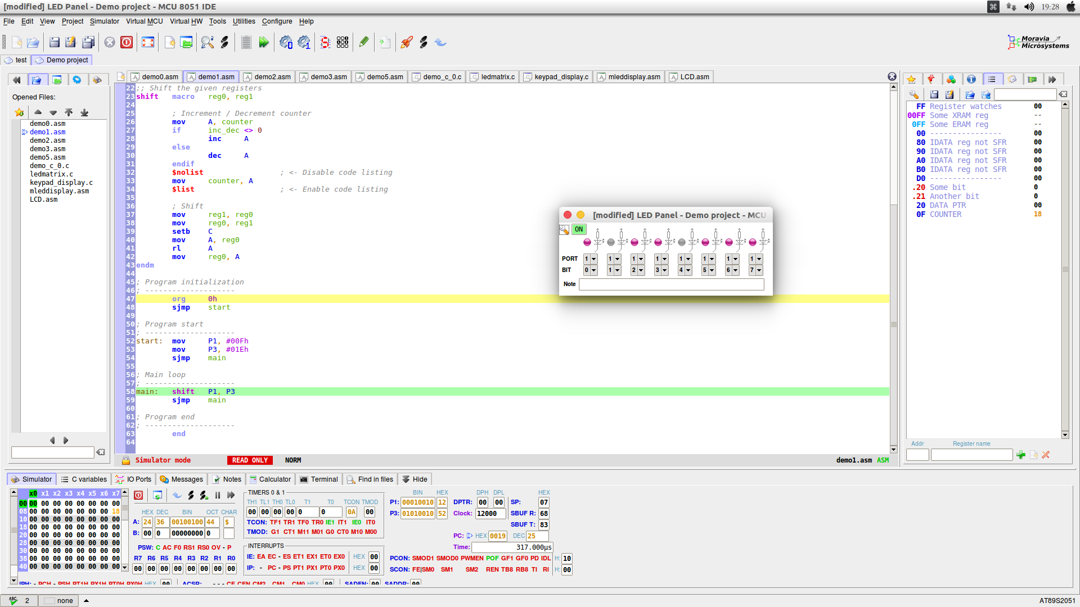Click the left panel collapse double-arrow icon
Screen dimensions: 1080x607
click(x=16, y=80)
